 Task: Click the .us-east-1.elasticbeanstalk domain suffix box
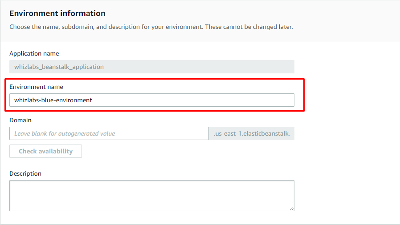(252, 133)
